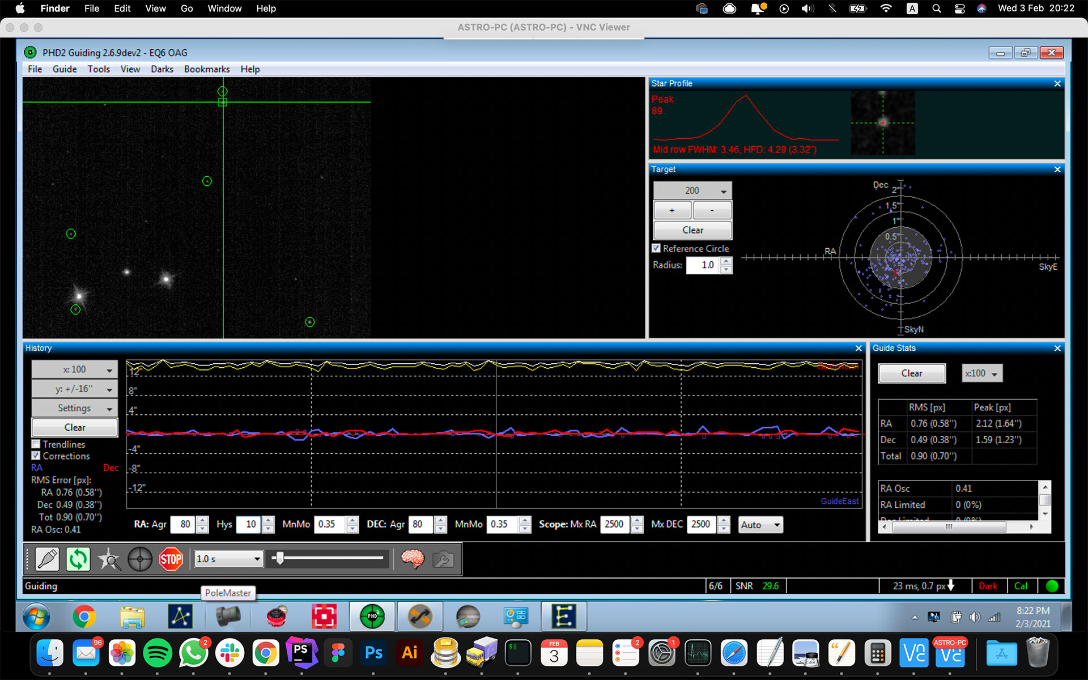Open the exposure time 1.0 s dropdown
The width and height of the screenshot is (1088, 680).
[x=228, y=559]
